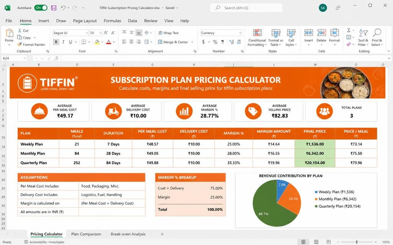Open the Currency number format dropdown
The height and width of the screenshot is (245, 393).
click(240, 33)
